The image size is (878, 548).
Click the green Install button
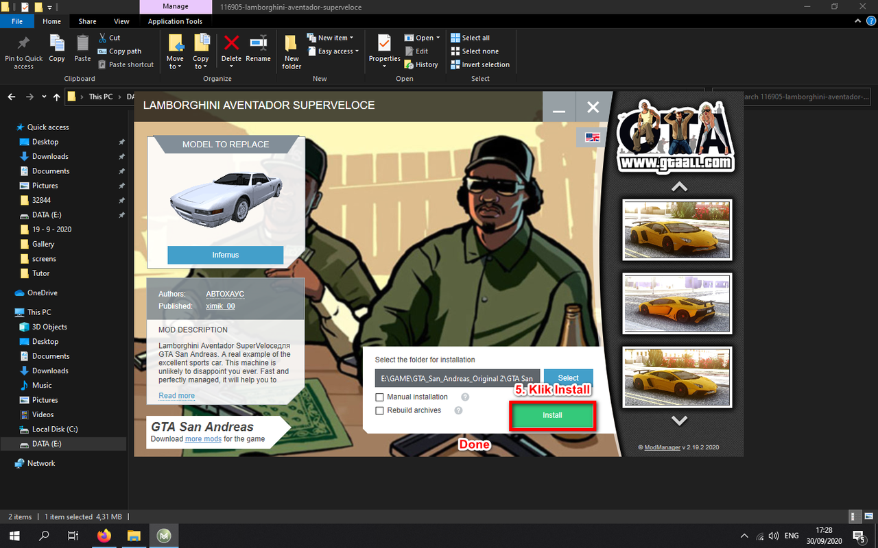click(552, 415)
